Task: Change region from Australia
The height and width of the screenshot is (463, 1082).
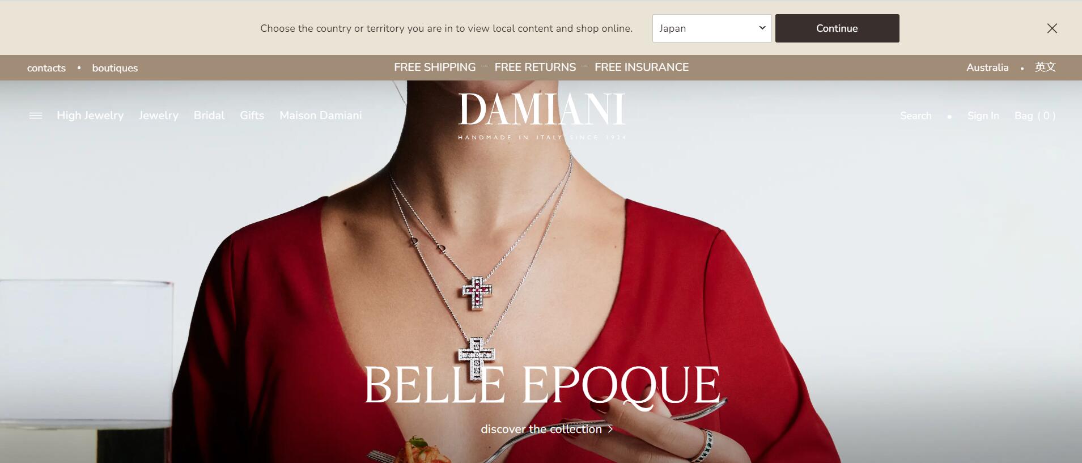Action: [987, 67]
